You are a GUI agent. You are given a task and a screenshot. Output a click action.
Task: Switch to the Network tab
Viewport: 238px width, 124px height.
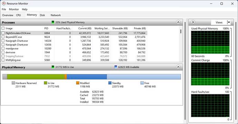click(x=56, y=15)
